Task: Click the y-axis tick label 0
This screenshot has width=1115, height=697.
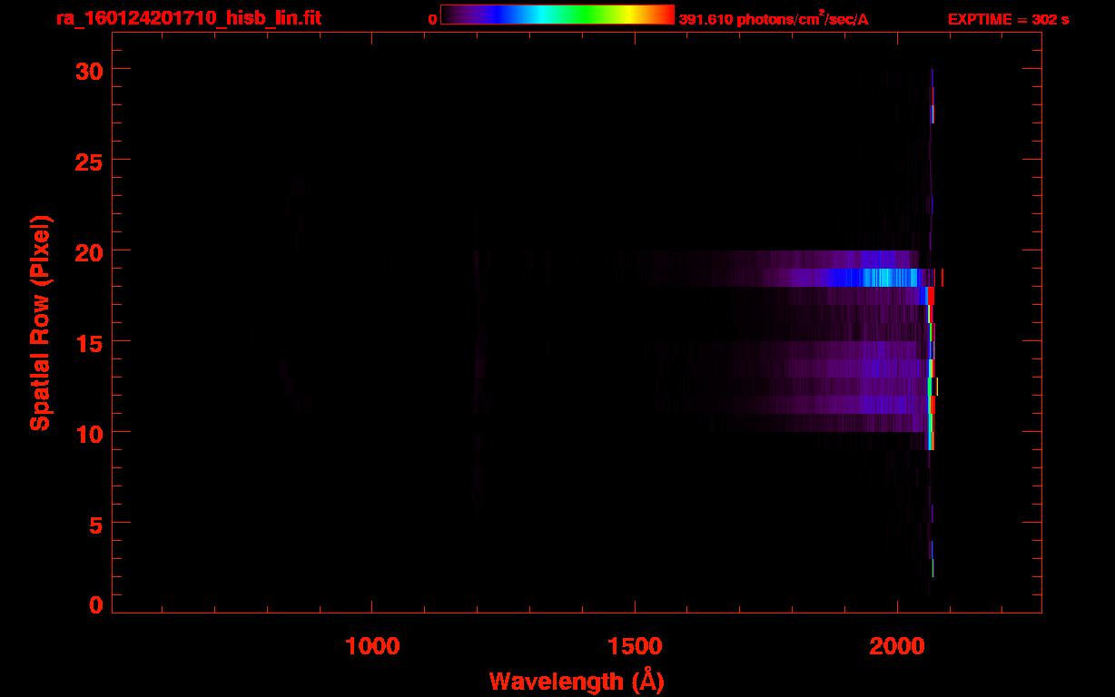Action: pyautogui.click(x=97, y=604)
